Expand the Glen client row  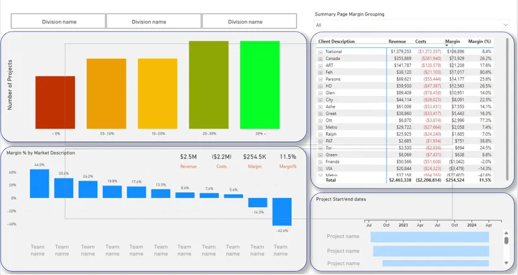[320, 93]
